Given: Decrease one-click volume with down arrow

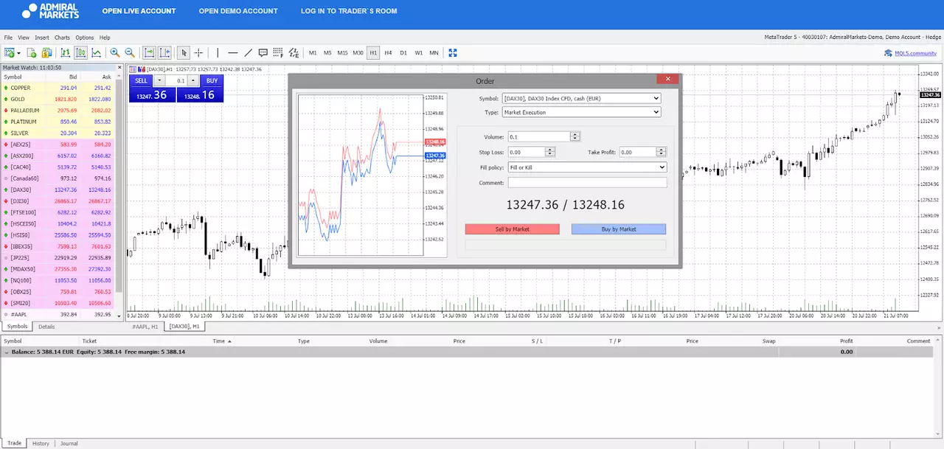Looking at the screenshot, I should [159, 80].
